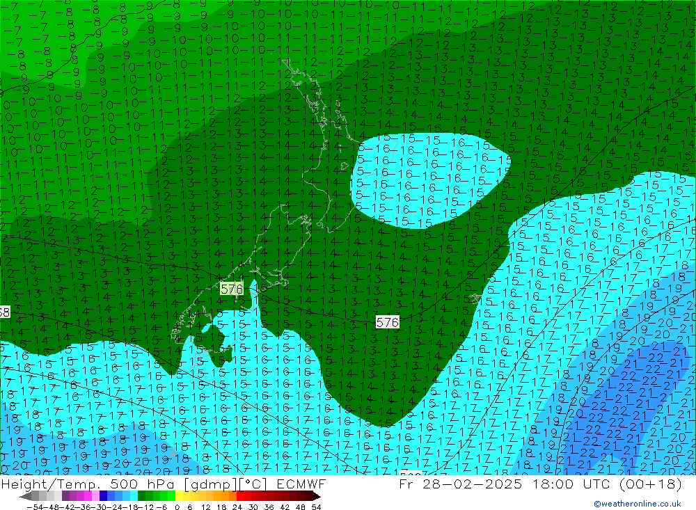Click the white-boxed 576 contour label east of New Zealand
Image resolution: width=696 pixels, height=510 pixels.
pos(387,322)
